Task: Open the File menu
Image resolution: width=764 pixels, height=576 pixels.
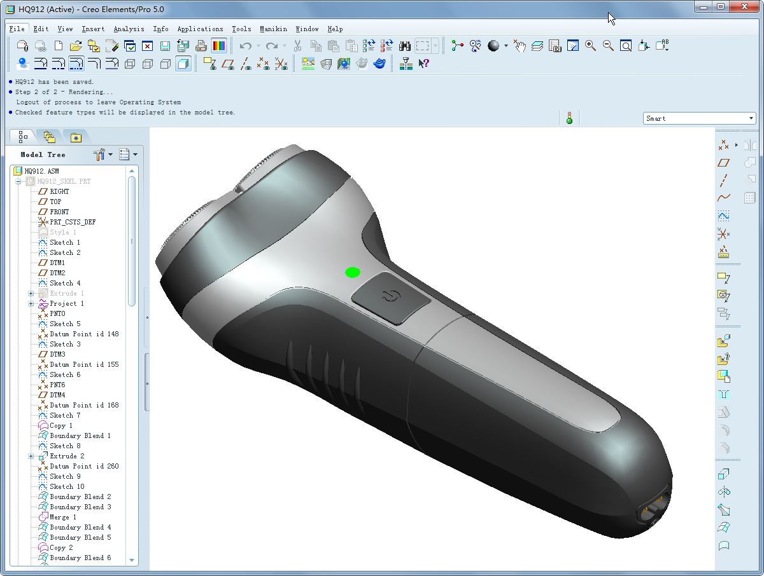Action: 17,29
